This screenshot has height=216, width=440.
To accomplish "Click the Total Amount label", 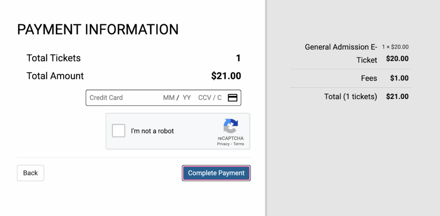I will 55,76.
